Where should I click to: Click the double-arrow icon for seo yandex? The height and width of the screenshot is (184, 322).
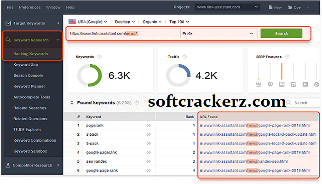pos(149,161)
